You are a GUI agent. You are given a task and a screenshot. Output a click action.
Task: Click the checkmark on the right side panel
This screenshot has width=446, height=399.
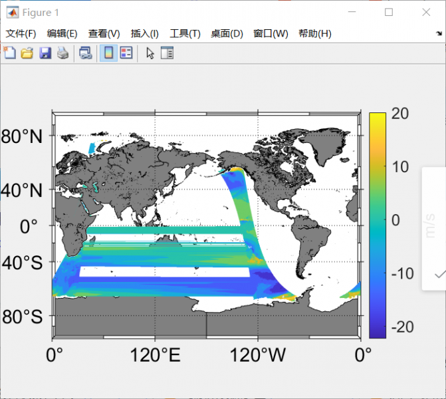439,273
